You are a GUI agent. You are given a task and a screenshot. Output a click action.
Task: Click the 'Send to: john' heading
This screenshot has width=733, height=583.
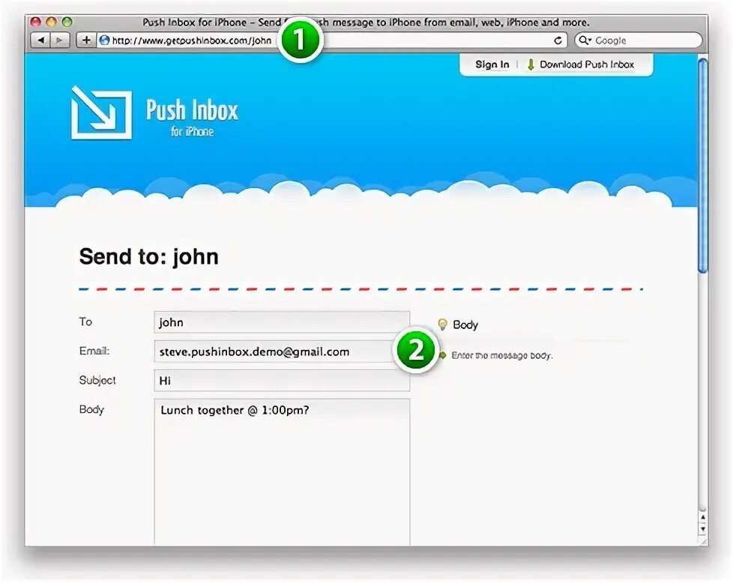148,257
